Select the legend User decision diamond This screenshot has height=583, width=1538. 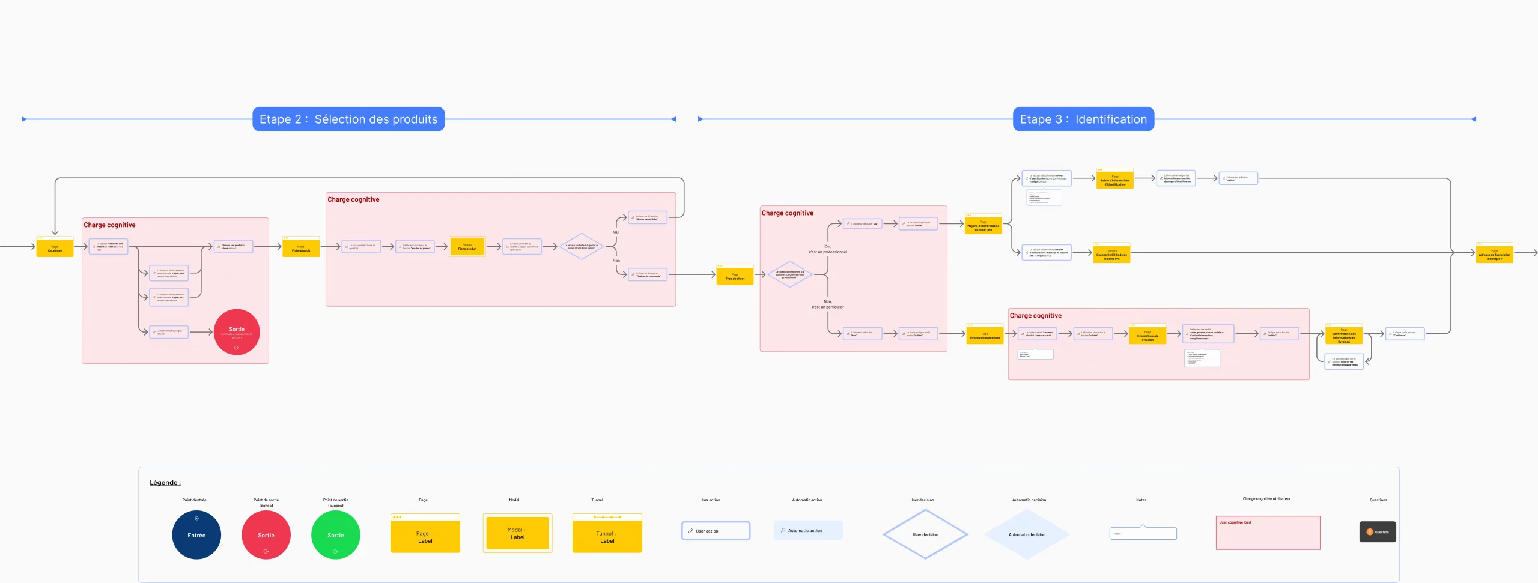(x=925, y=534)
